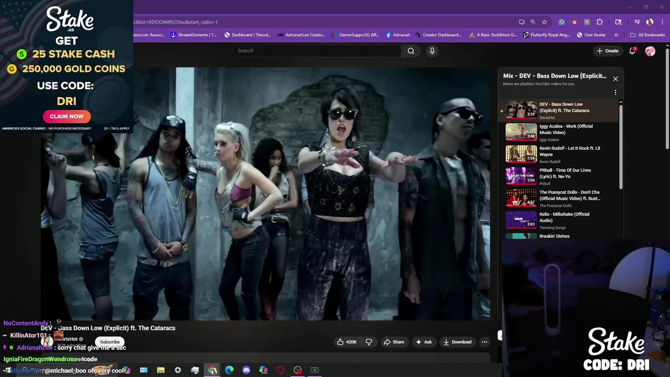Click the orange face extension icon
Screen dimensions: 670x377
coord(574,22)
